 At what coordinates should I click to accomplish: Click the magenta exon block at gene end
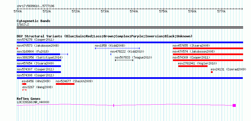234,105
